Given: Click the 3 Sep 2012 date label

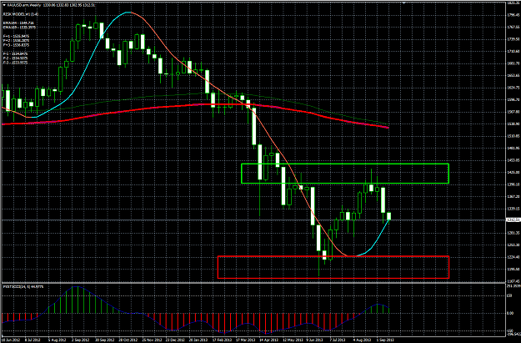Looking at the screenshot, I should point(82,340).
